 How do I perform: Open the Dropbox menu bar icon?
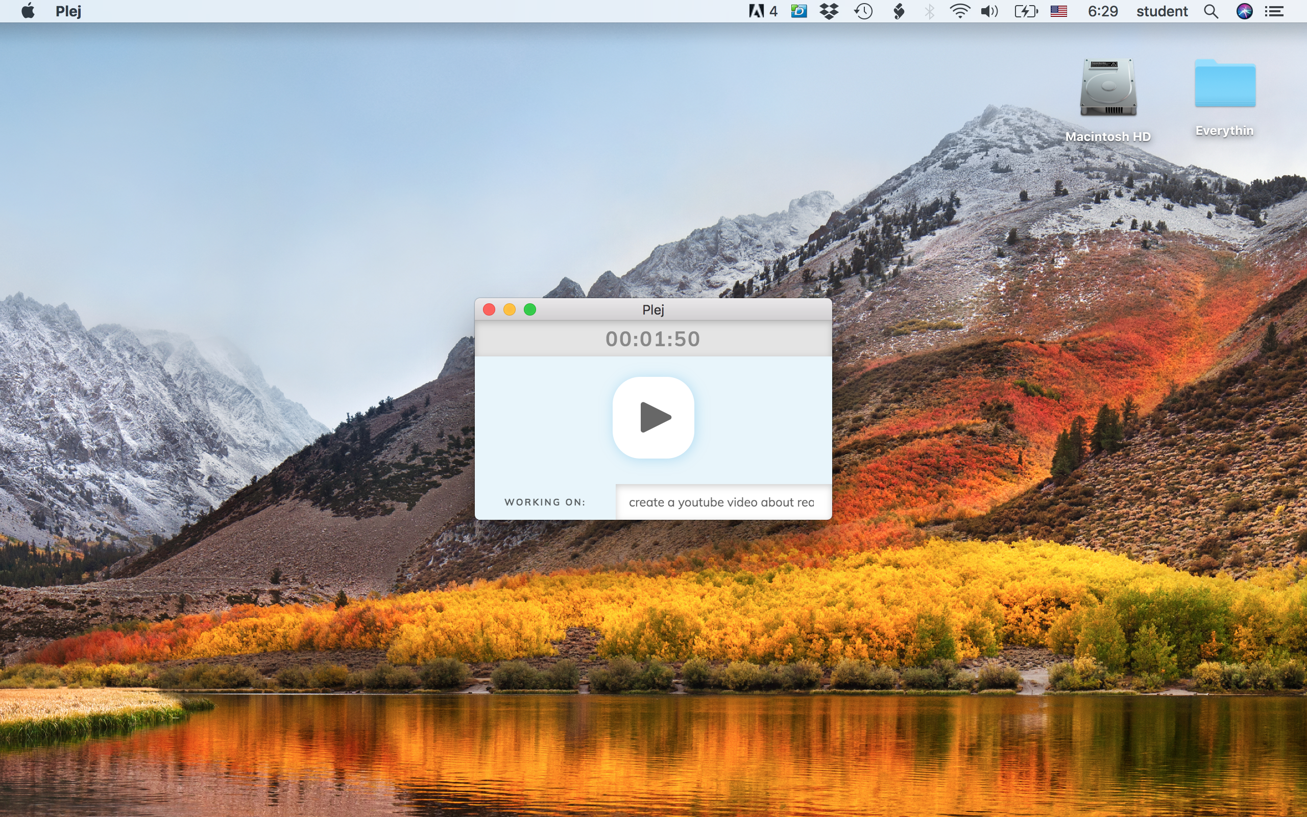coord(829,11)
